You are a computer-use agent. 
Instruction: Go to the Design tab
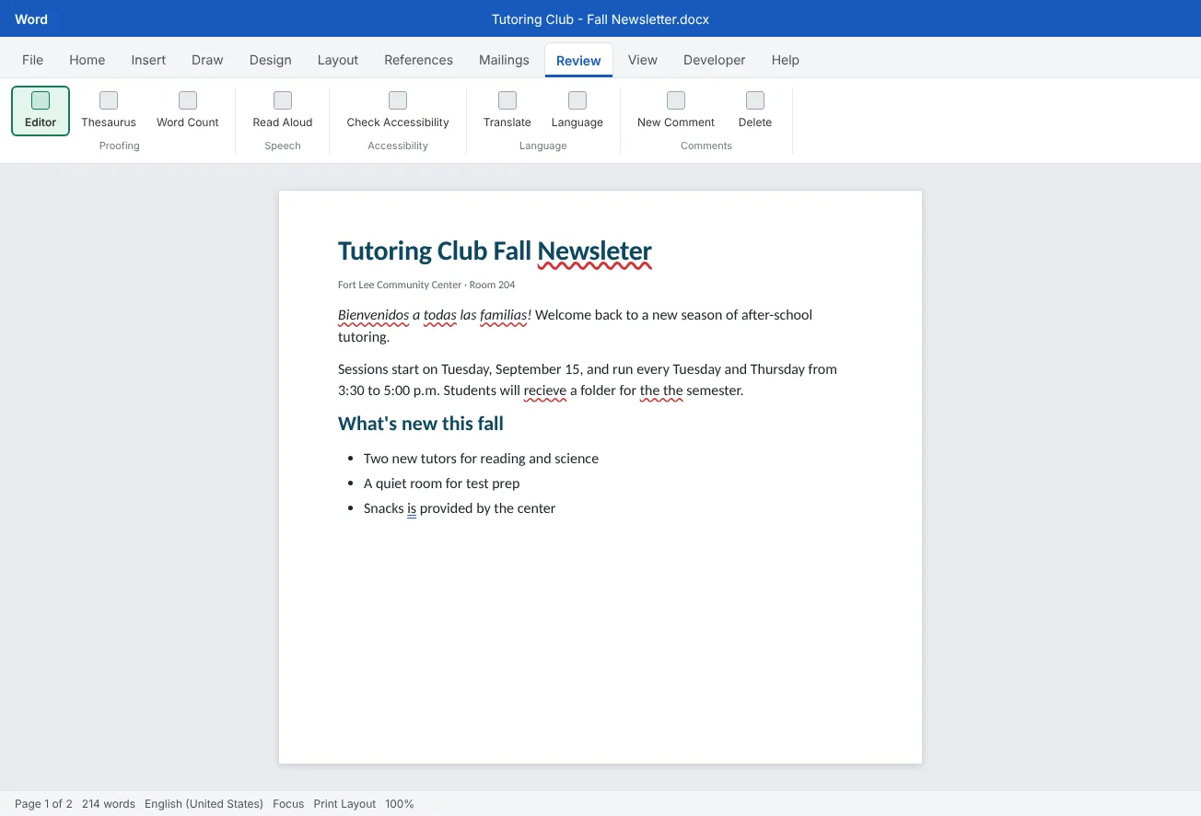click(x=271, y=60)
